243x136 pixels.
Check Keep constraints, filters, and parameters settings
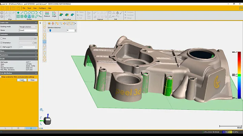(1, 77)
